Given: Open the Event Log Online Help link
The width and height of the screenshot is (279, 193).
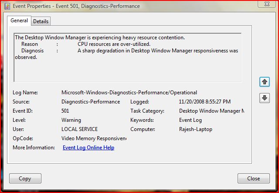Looking at the screenshot, I should coord(88,148).
